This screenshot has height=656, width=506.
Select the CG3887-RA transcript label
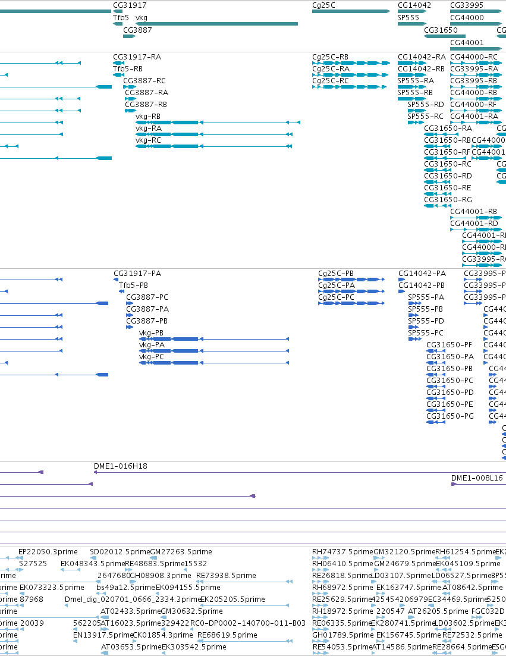pyautogui.click(x=146, y=92)
